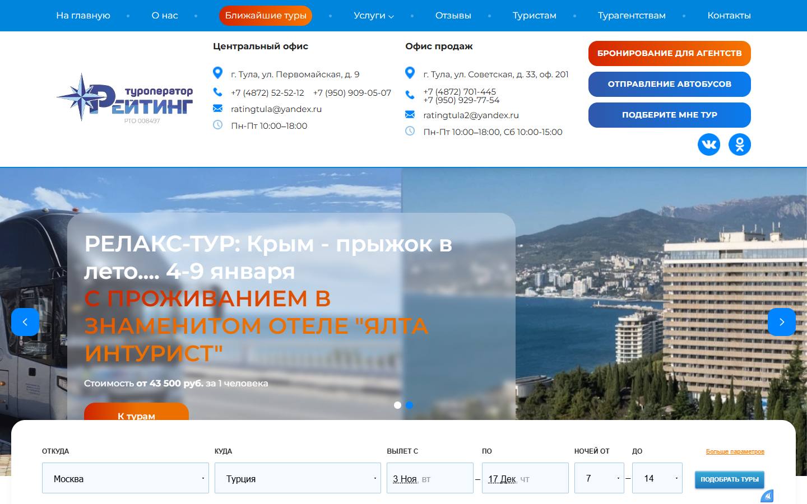The width and height of the screenshot is (807, 504).
Task: Click the previous slide arrow
Action: tap(25, 322)
